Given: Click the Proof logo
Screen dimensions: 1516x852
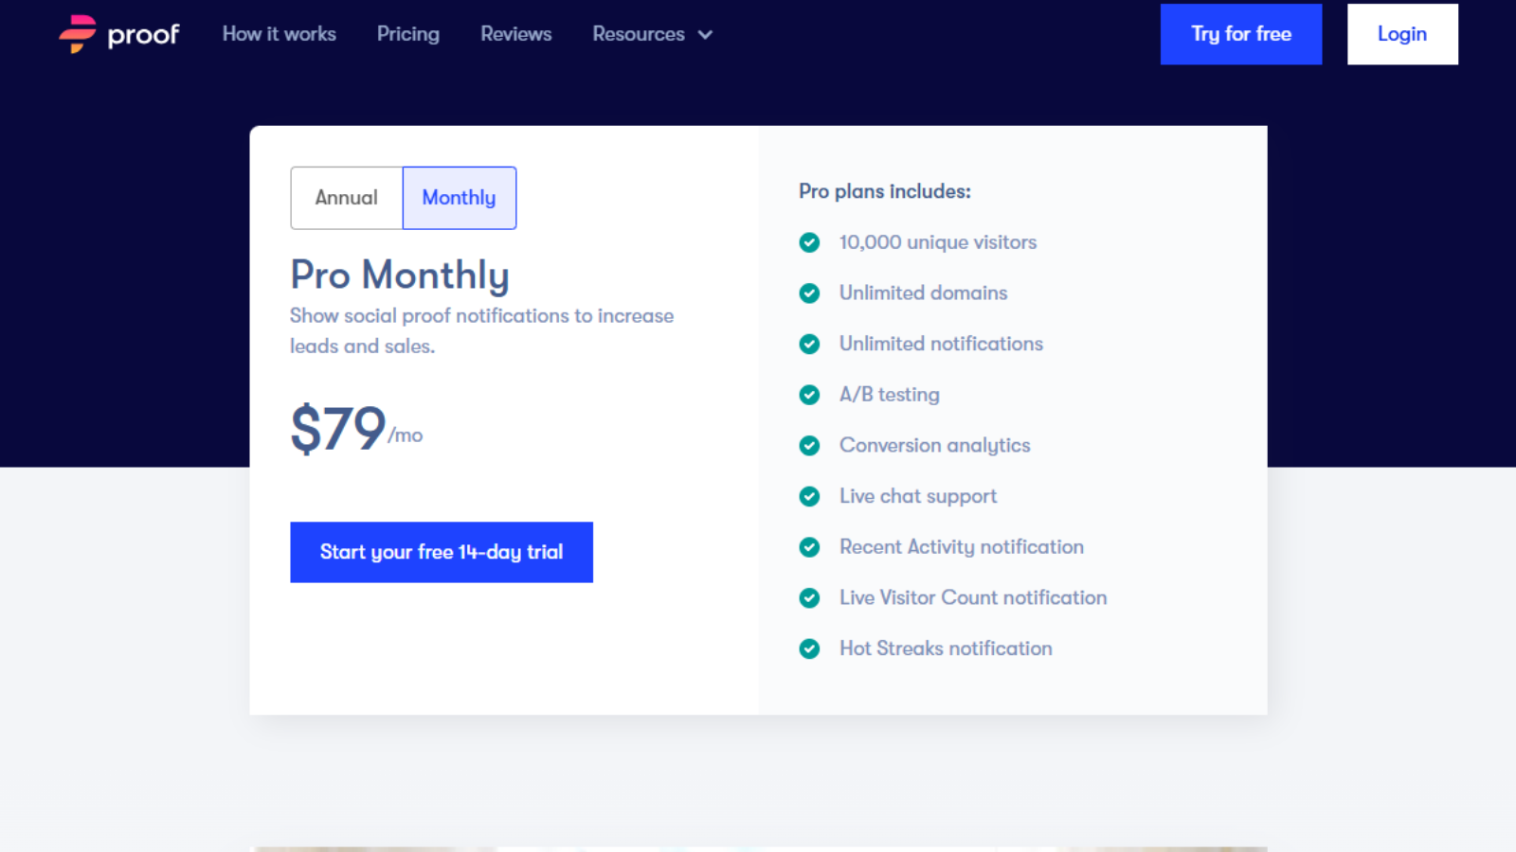Looking at the screenshot, I should (x=119, y=34).
